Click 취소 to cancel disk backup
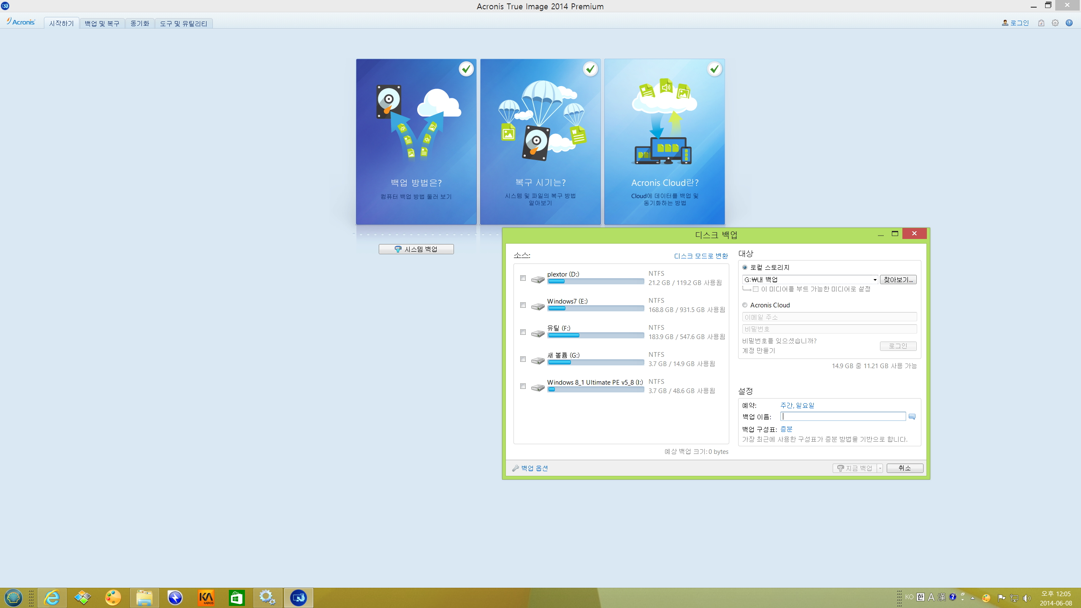The width and height of the screenshot is (1081, 608). click(905, 468)
